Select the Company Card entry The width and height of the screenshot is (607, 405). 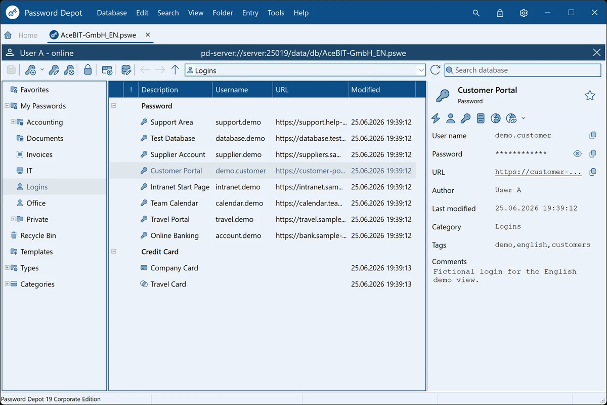(x=263, y=268)
